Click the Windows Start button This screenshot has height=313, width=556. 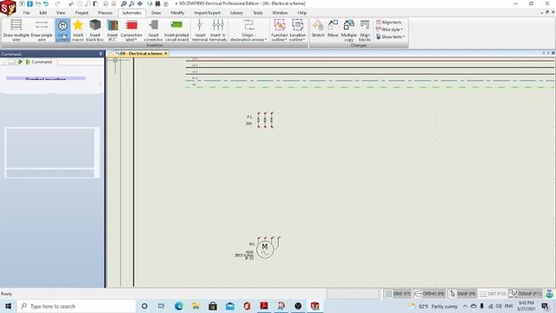point(8,306)
